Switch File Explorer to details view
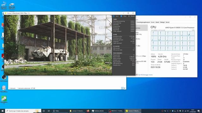Viewport: 202px width, 113px height. (122, 88)
